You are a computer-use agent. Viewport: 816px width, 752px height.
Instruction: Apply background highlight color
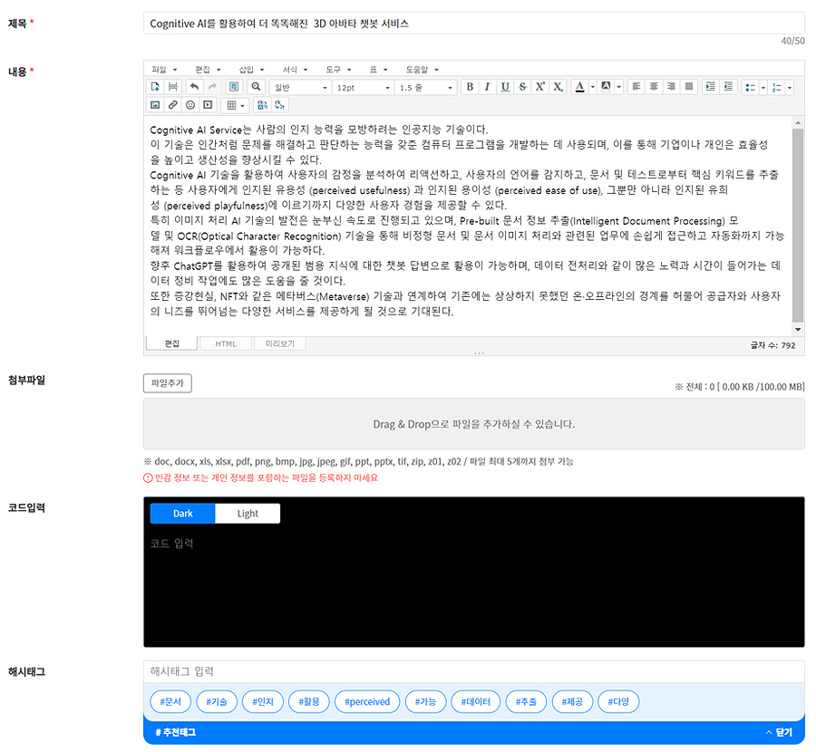point(606,87)
